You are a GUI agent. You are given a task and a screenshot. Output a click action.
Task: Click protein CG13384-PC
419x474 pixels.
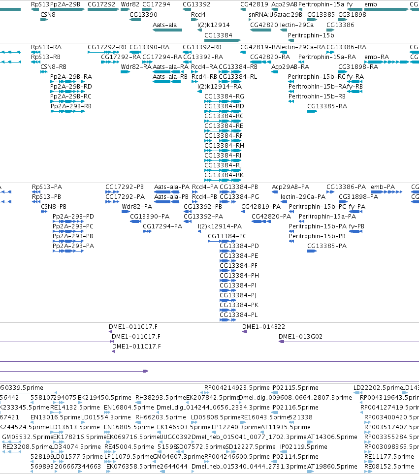(x=227, y=236)
